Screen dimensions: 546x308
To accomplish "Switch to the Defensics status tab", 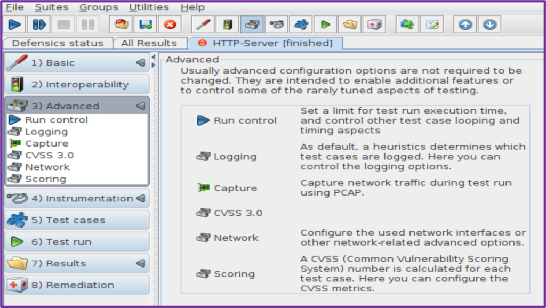I will tap(58, 43).
